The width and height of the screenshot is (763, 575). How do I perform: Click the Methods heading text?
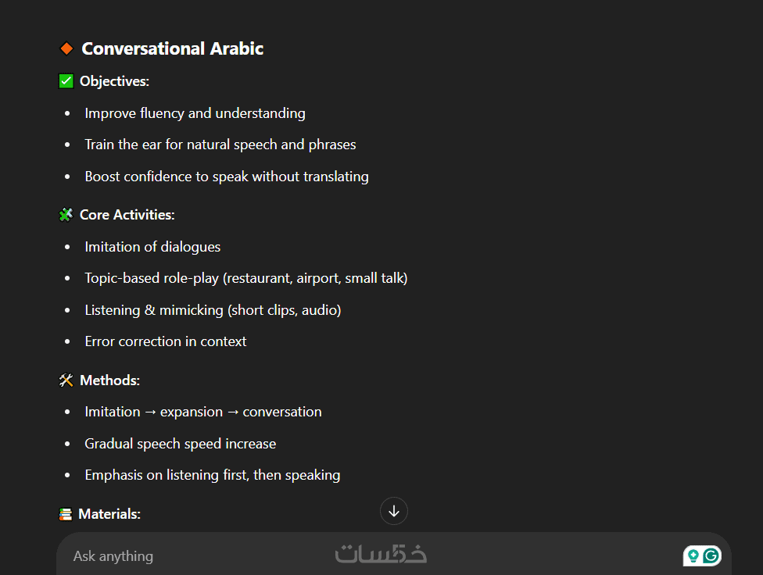click(109, 380)
